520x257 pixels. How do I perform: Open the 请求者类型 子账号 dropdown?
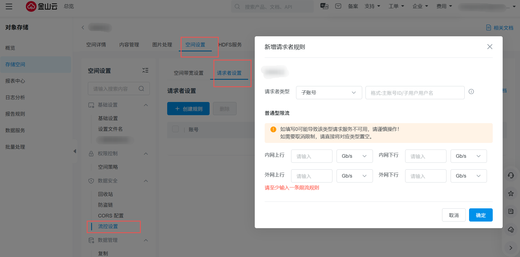point(329,93)
